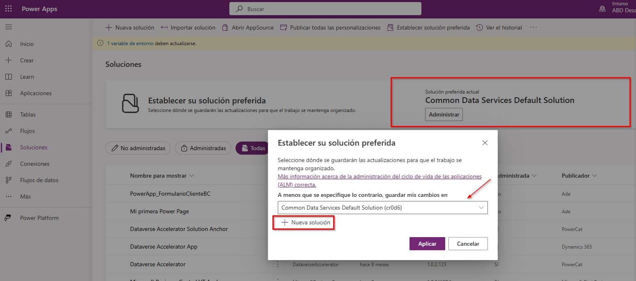Click Nueva solución inside the dialog
The width and height of the screenshot is (636, 281).
pyautogui.click(x=306, y=222)
